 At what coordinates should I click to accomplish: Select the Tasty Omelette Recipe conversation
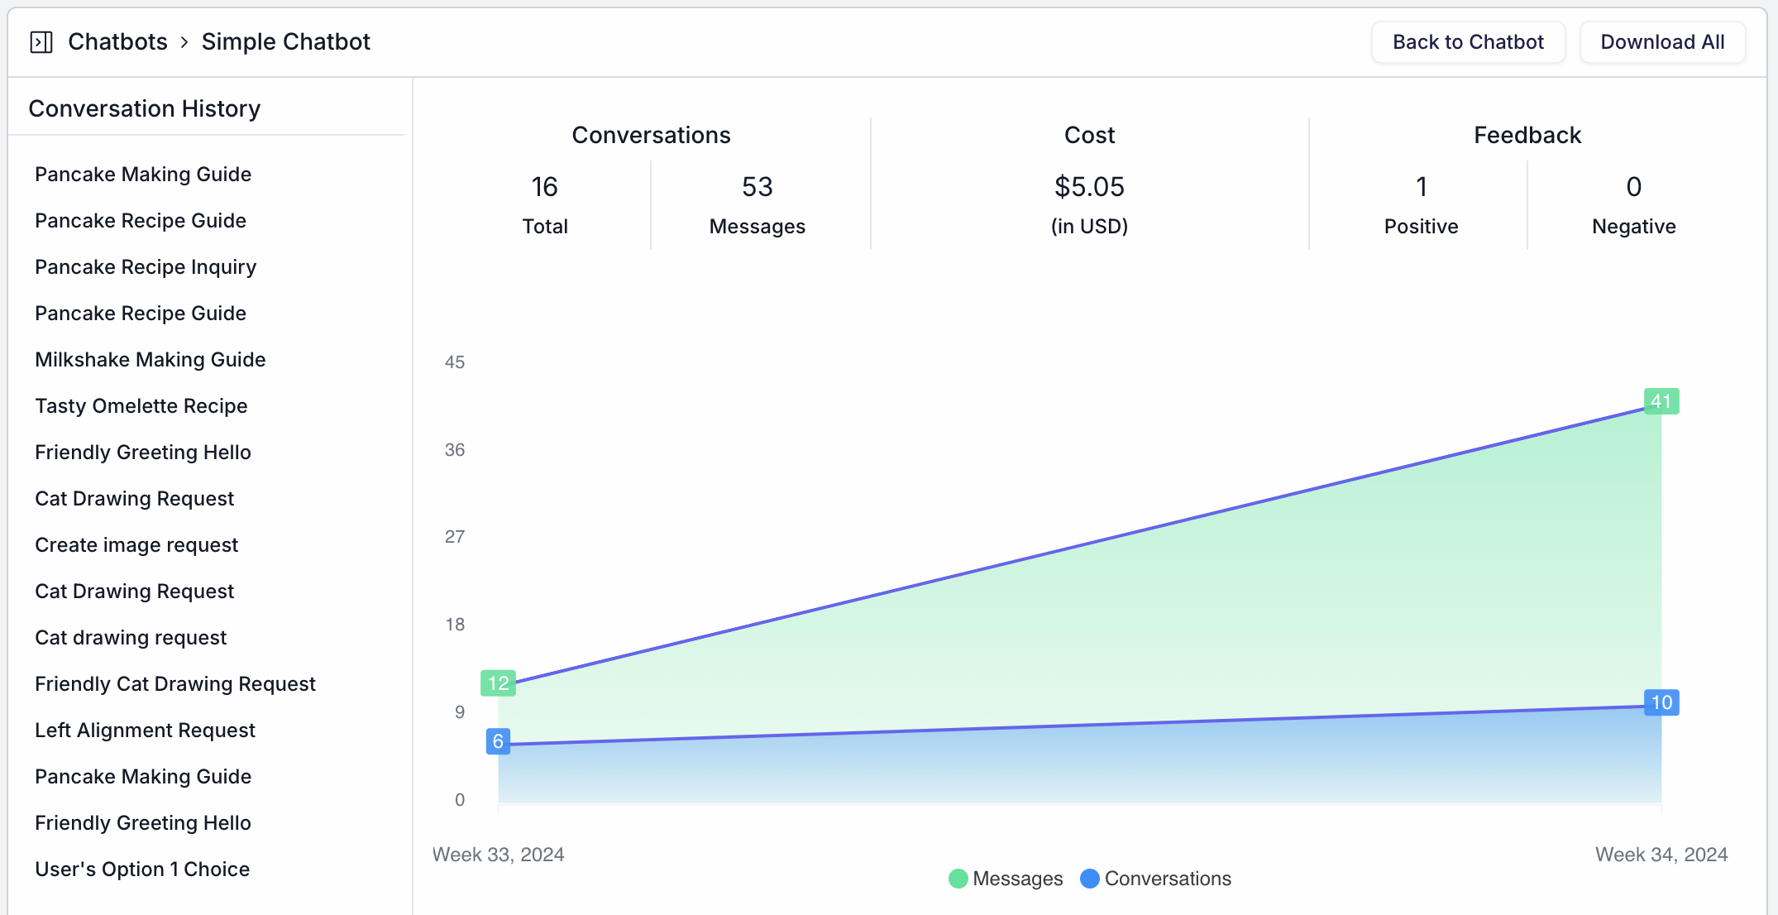point(141,405)
